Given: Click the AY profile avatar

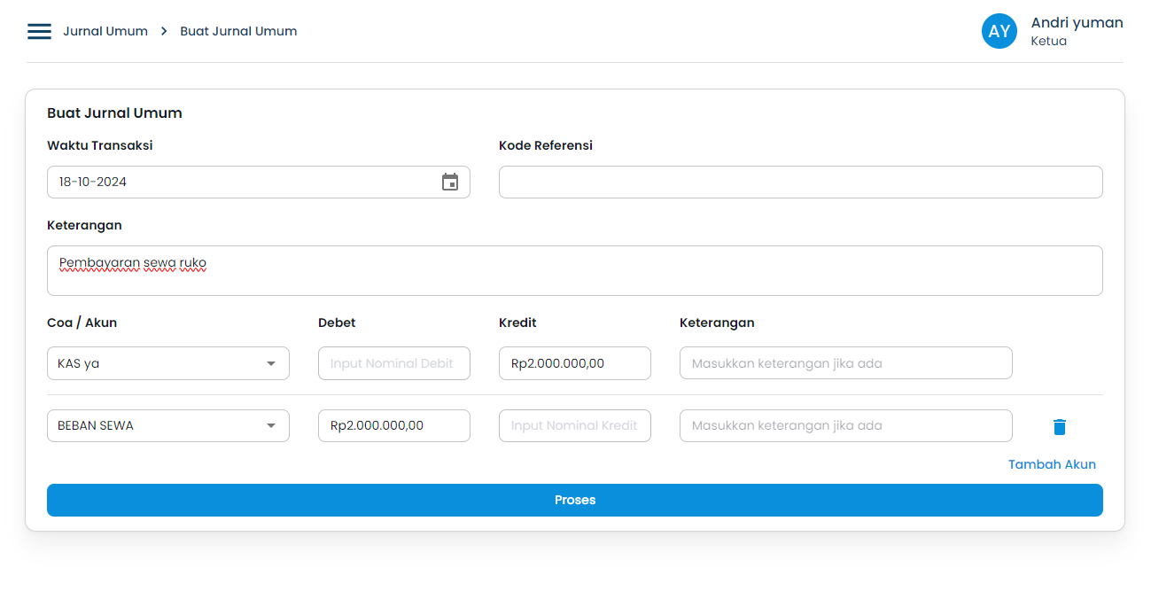Looking at the screenshot, I should click(999, 31).
